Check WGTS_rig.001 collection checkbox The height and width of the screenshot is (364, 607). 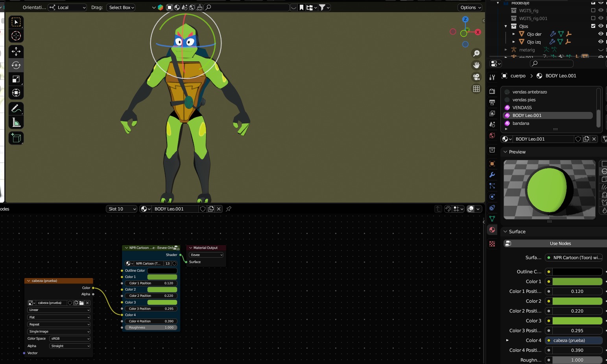[x=593, y=18]
